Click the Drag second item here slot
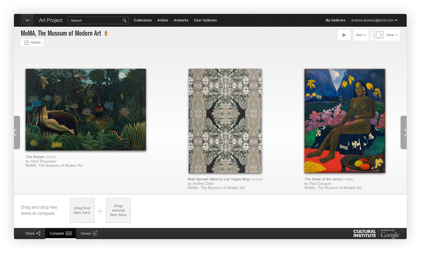The image size is (422, 253). (x=118, y=210)
